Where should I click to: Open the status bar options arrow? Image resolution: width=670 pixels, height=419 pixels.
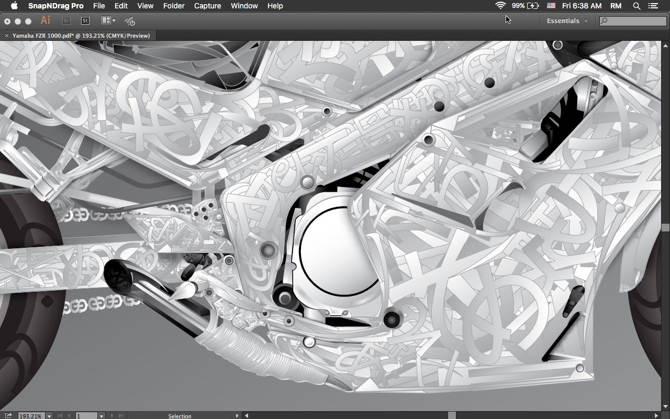[x=237, y=416]
